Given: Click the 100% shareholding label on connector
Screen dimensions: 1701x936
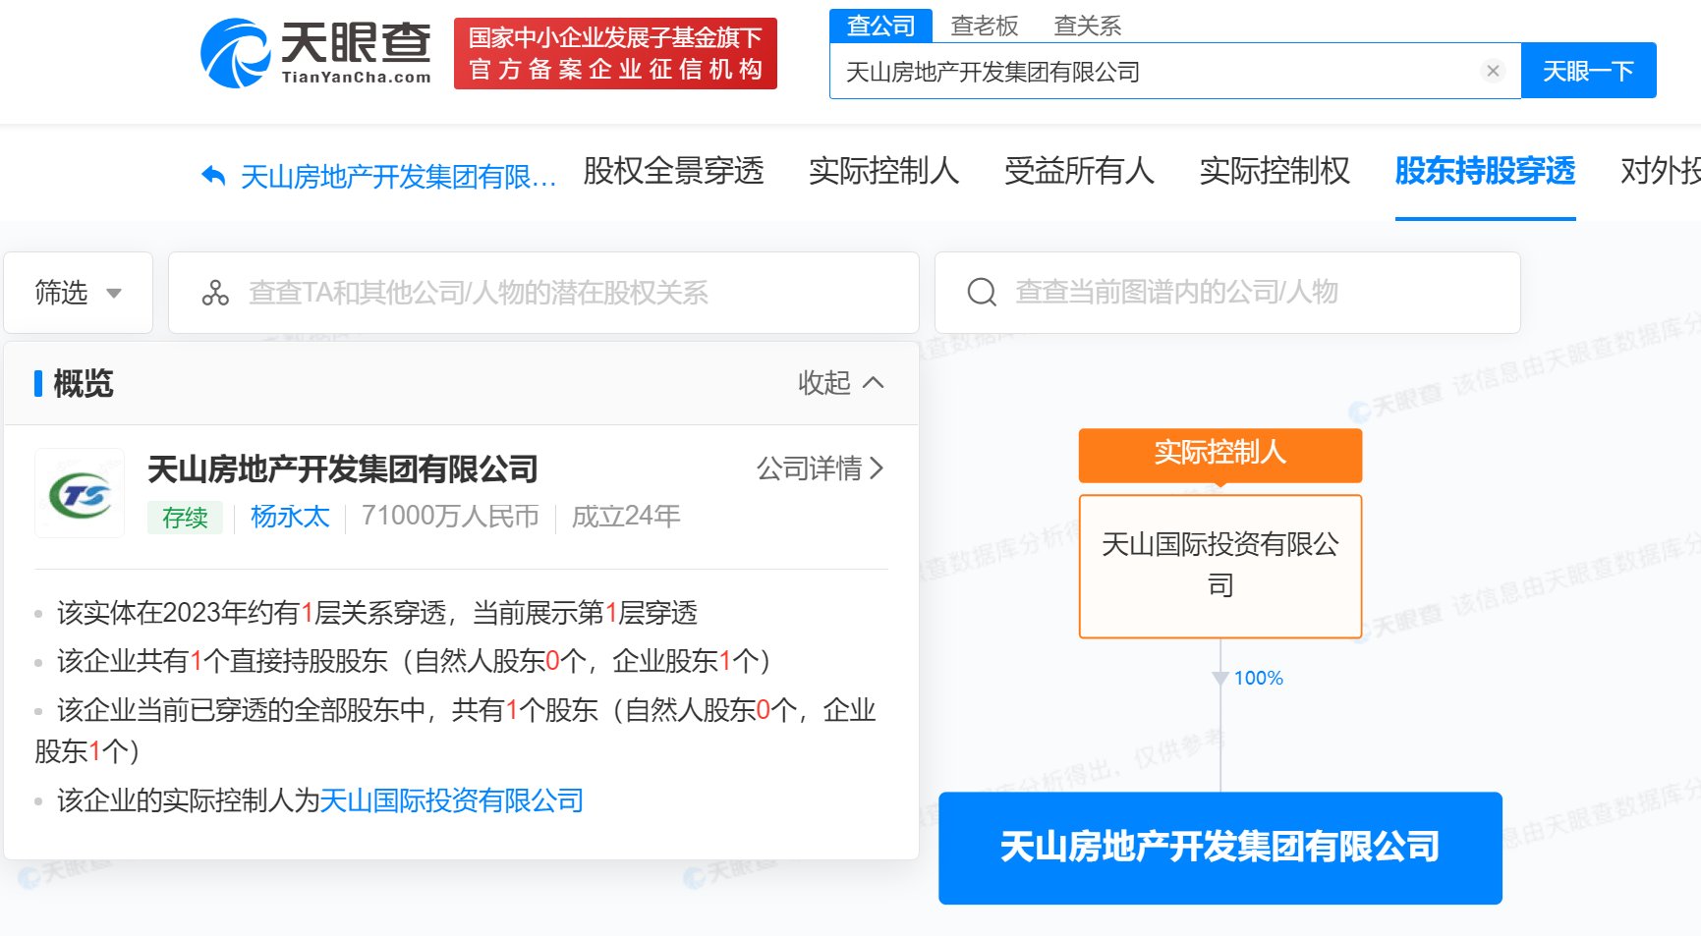Looking at the screenshot, I should [1259, 677].
